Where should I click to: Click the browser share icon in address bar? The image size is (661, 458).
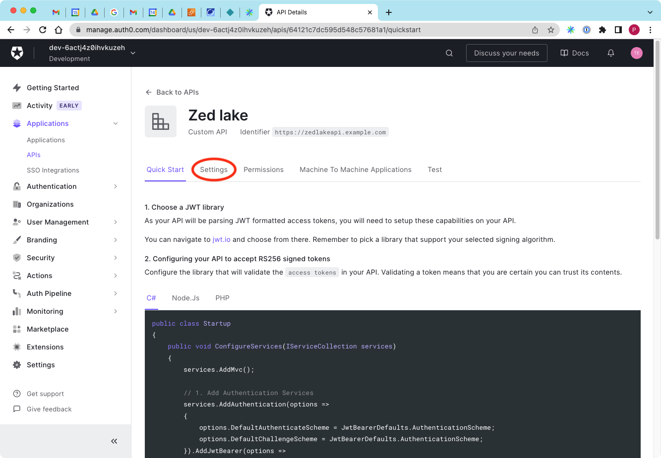coord(535,30)
